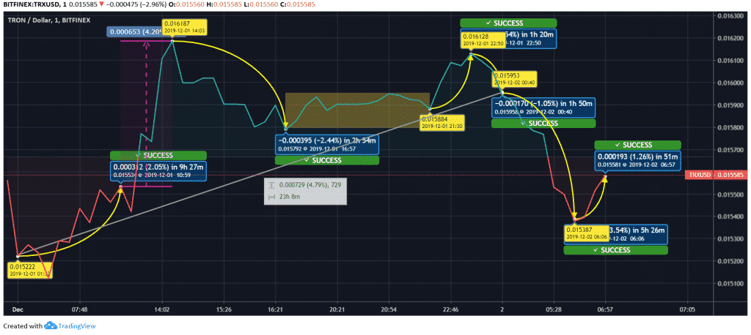Click the 05:28 time axis label
Image resolution: width=751 pixels, height=335 pixels.
pyautogui.click(x=553, y=309)
